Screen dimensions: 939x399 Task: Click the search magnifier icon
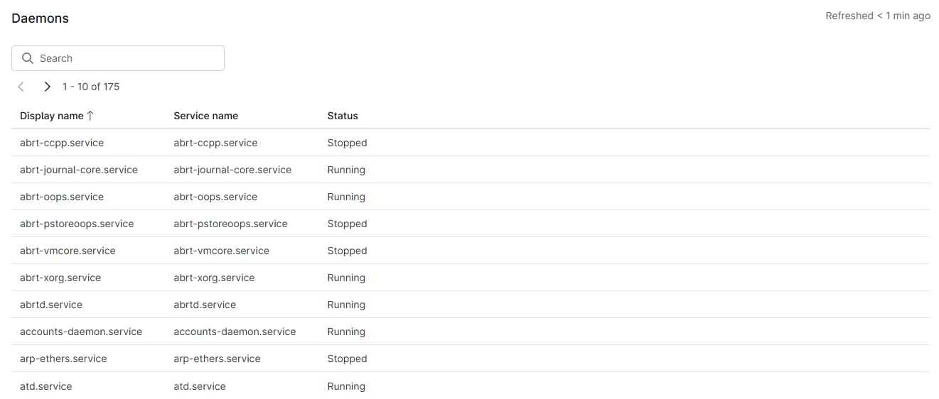coord(28,58)
